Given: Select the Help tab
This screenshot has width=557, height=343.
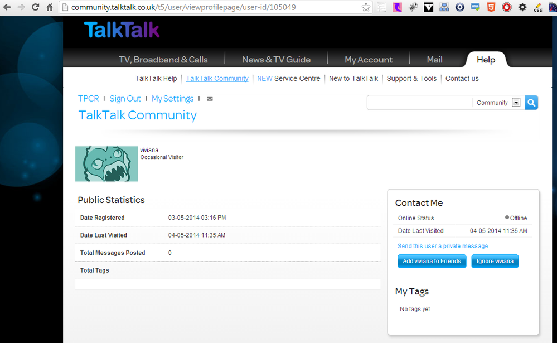Looking at the screenshot, I should pyautogui.click(x=486, y=60).
